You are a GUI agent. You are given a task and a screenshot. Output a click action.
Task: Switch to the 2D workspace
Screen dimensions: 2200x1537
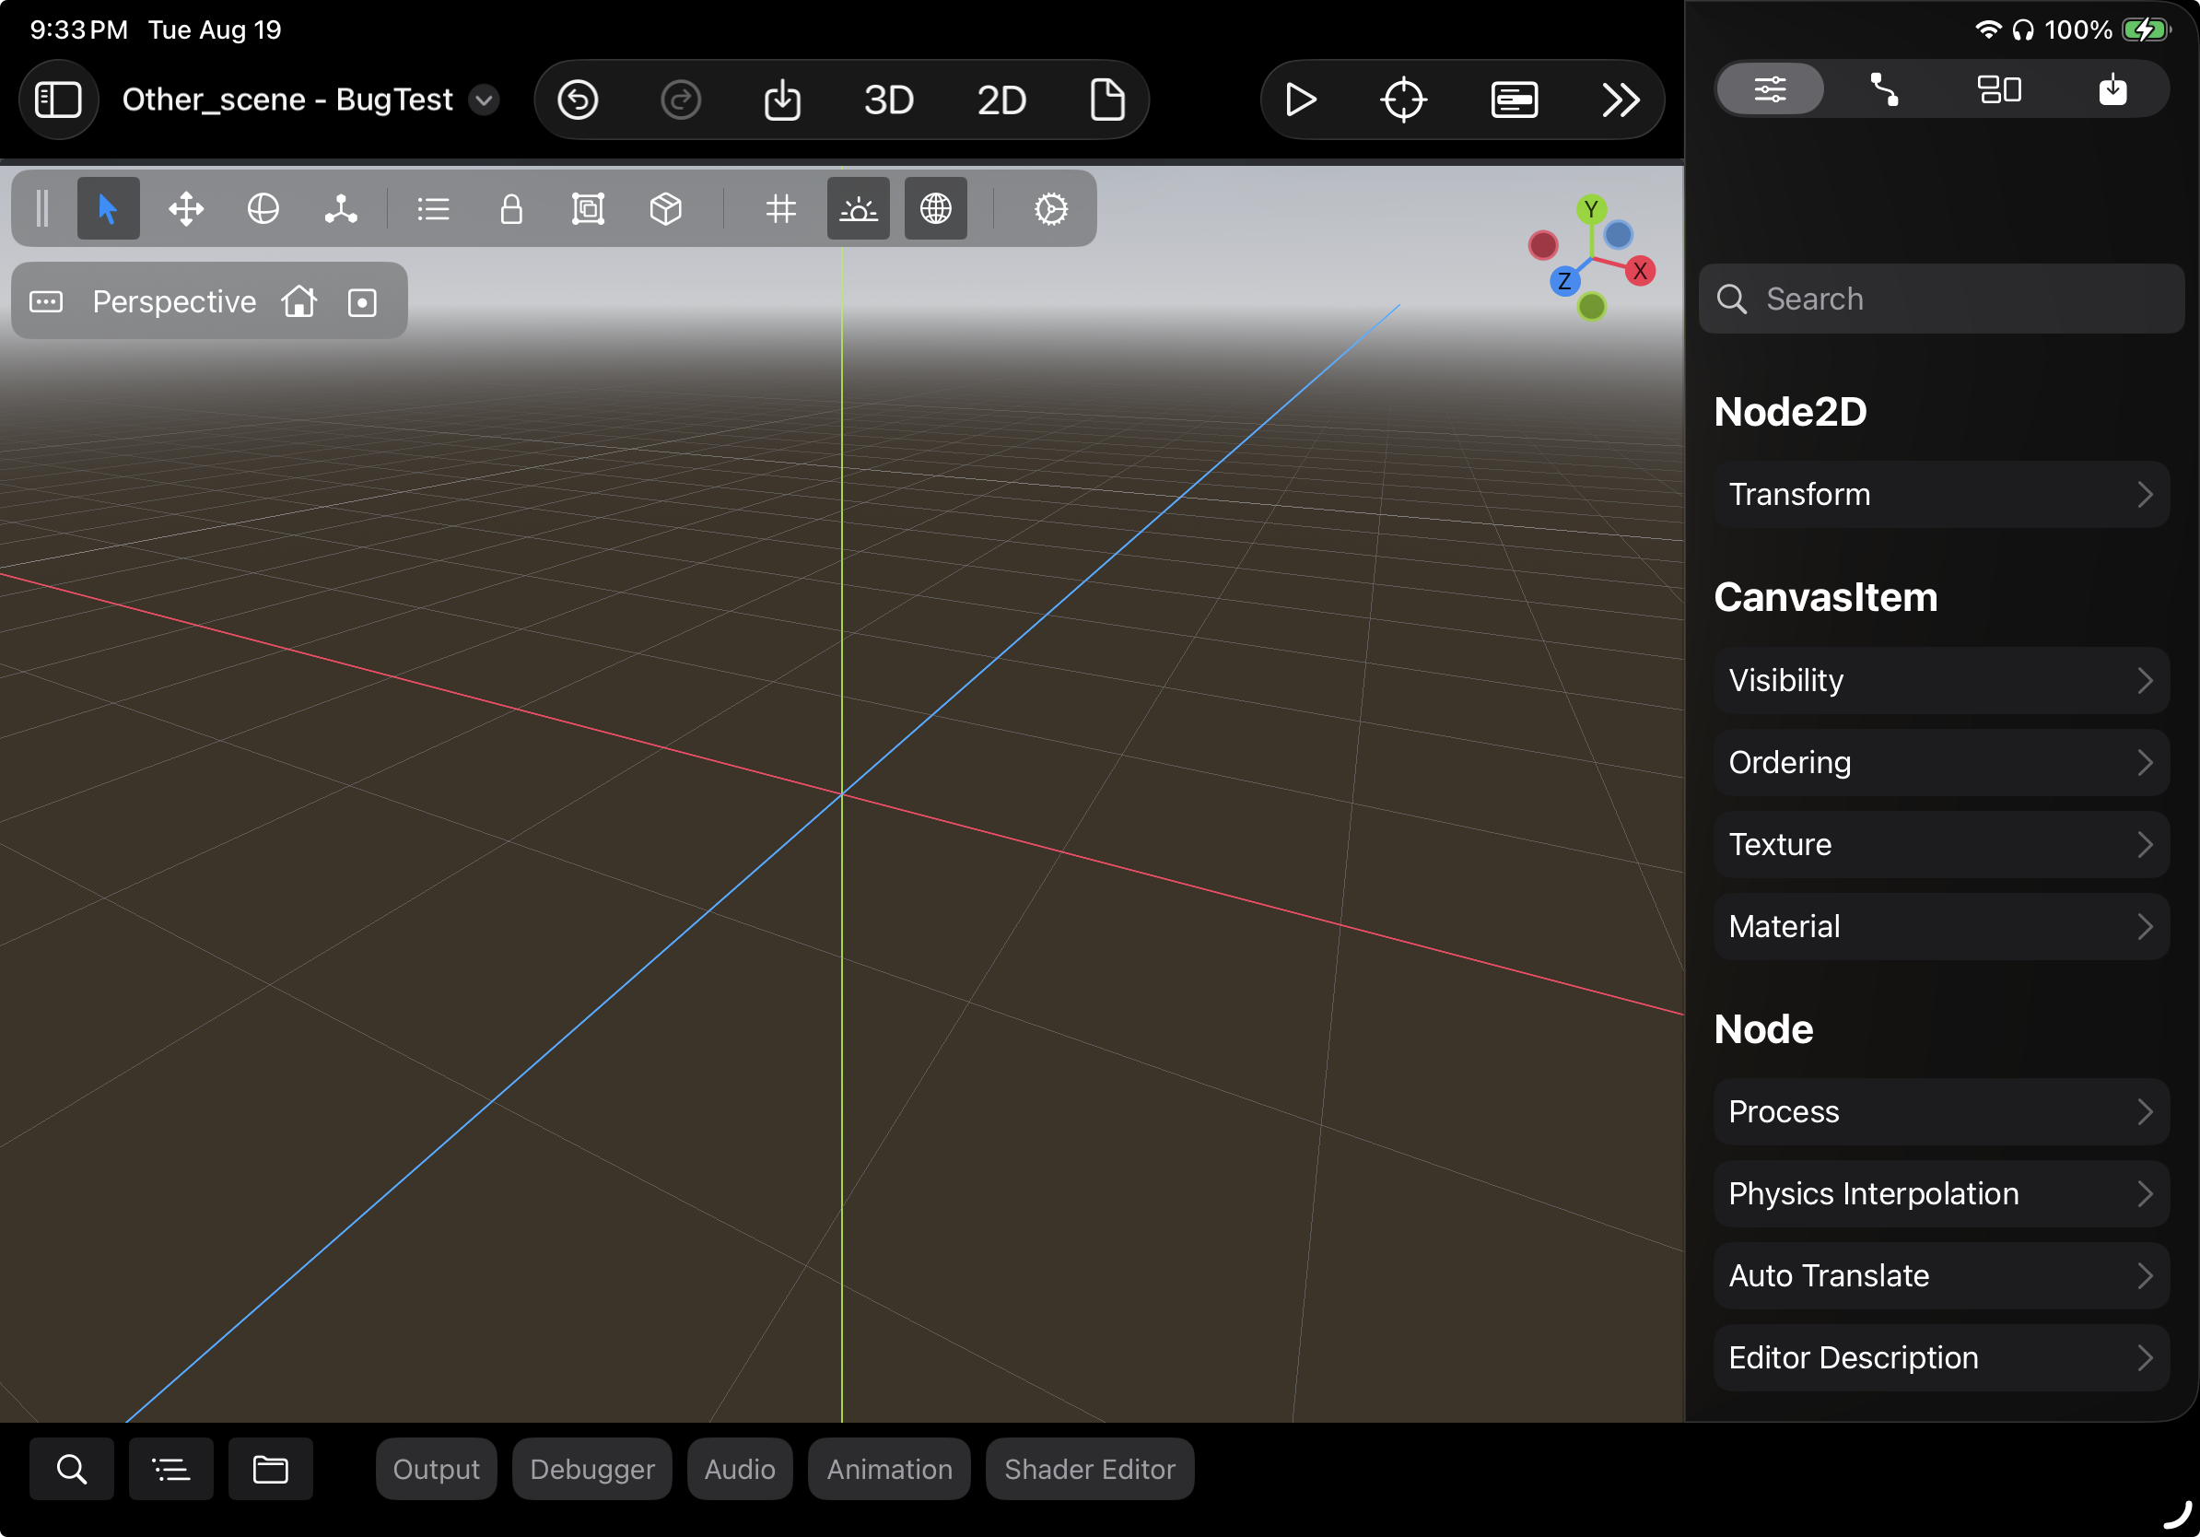pyautogui.click(x=1001, y=100)
